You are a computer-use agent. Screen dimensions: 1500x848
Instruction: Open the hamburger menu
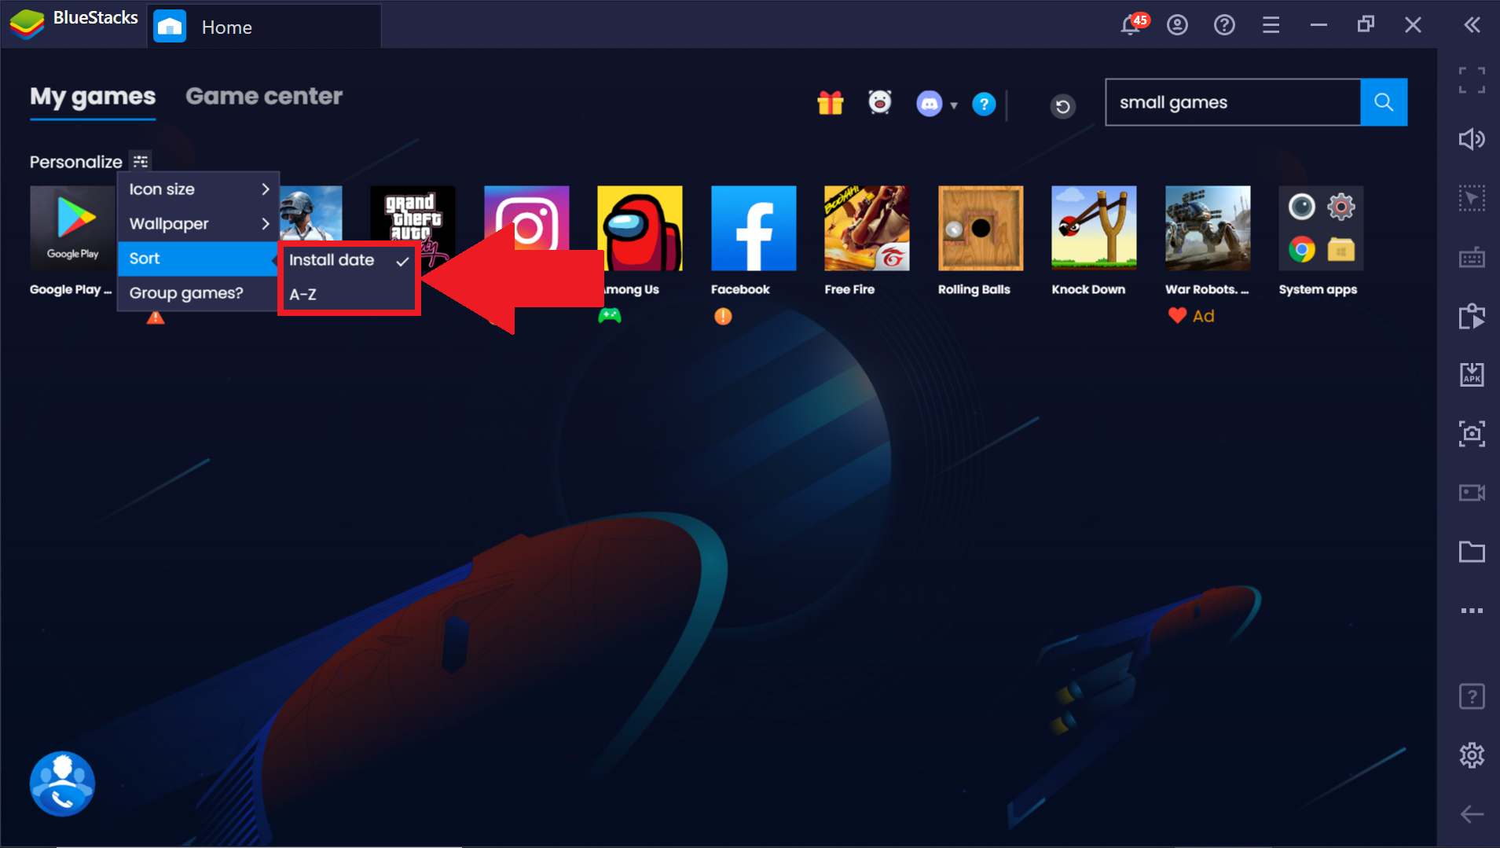click(x=1271, y=25)
